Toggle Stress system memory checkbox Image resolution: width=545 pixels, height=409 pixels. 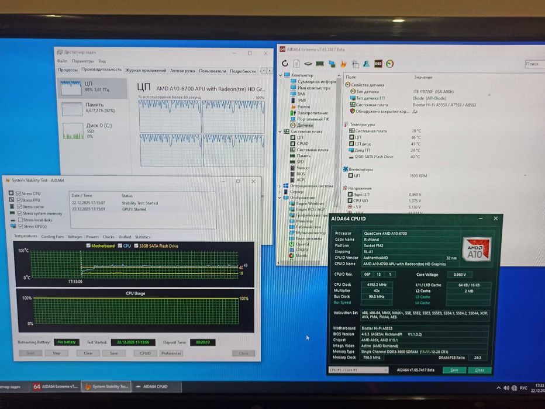[x=20, y=213]
